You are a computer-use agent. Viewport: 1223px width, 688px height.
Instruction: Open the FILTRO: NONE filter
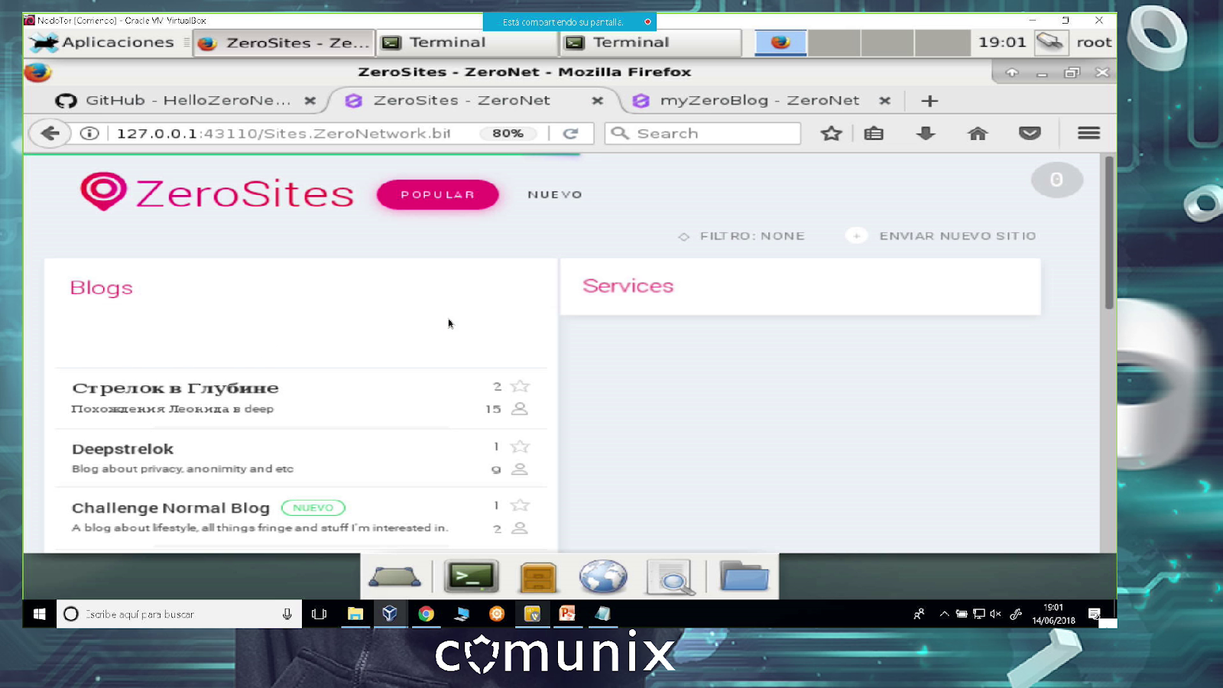[x=742, y=236]
